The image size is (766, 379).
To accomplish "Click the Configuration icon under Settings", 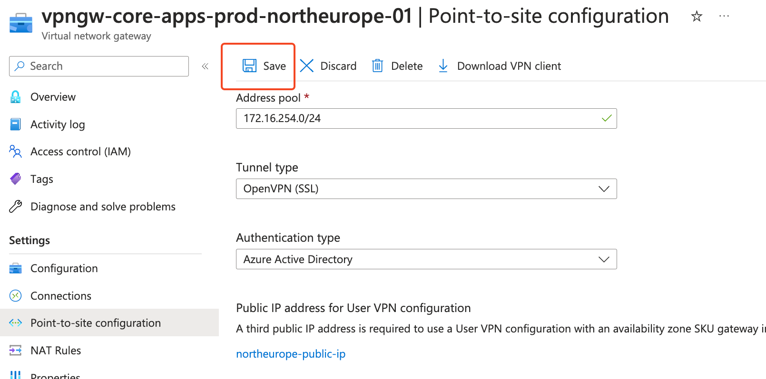I will pos(16,268).
